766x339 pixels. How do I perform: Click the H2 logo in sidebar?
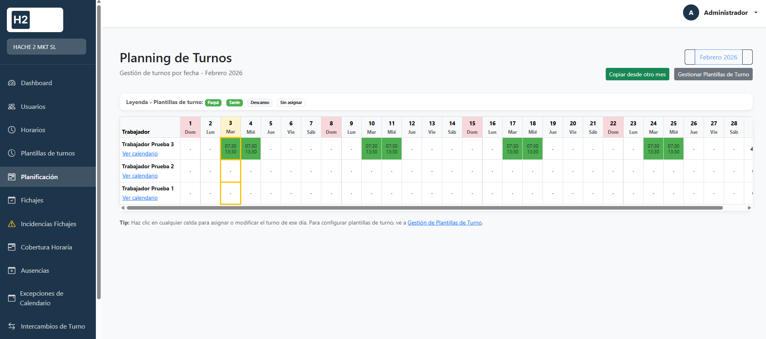(x=35, y=20)
